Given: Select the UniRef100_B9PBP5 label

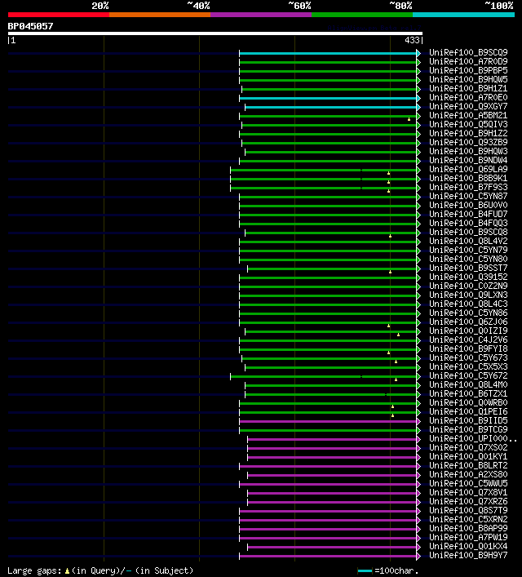Looking at the screenshot, I should [468, 71].
